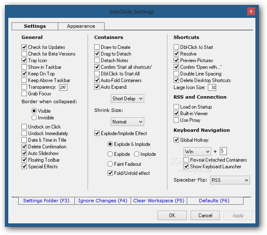Restore Defaults (F6)

point(214,201)
